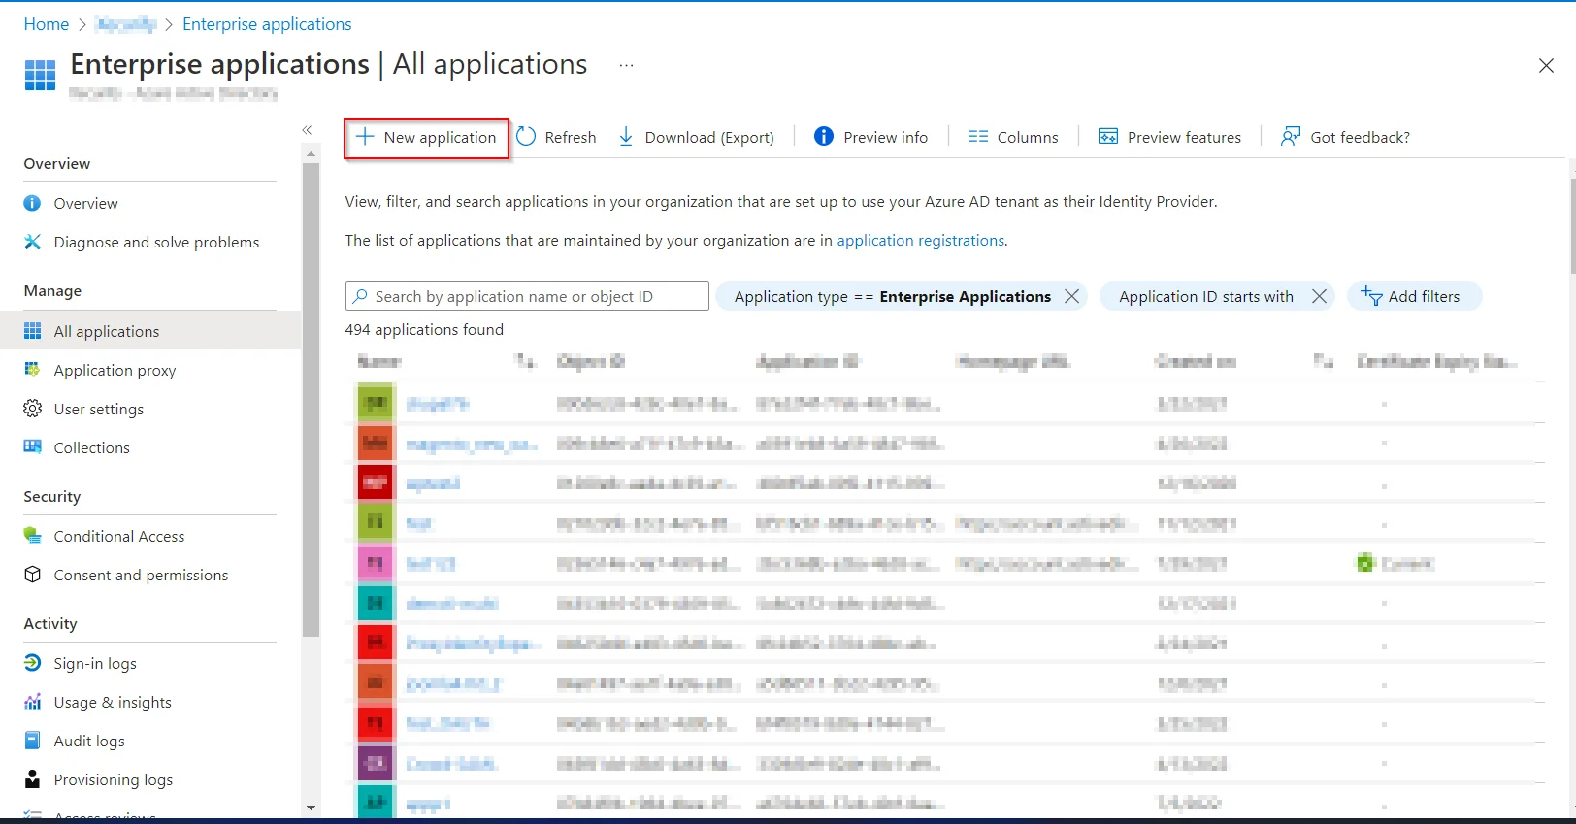Screen dimensions: 1576x824
Task: Click Got feedback? button
Action: (1345, 137)
